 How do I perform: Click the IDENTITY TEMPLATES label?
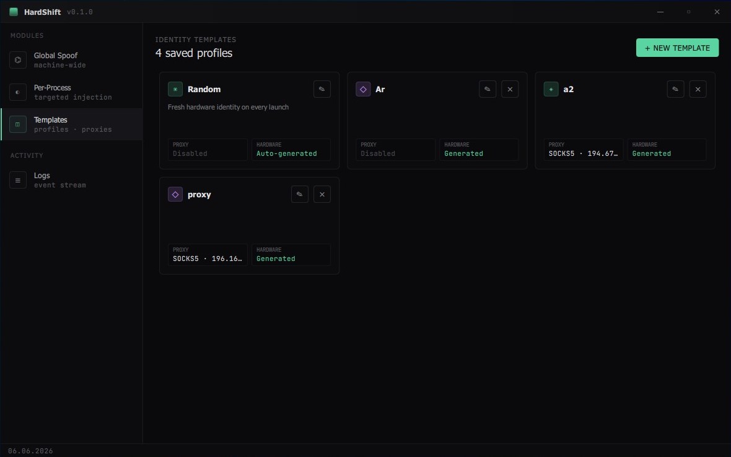pyautogui.click(x=195, y=40)
